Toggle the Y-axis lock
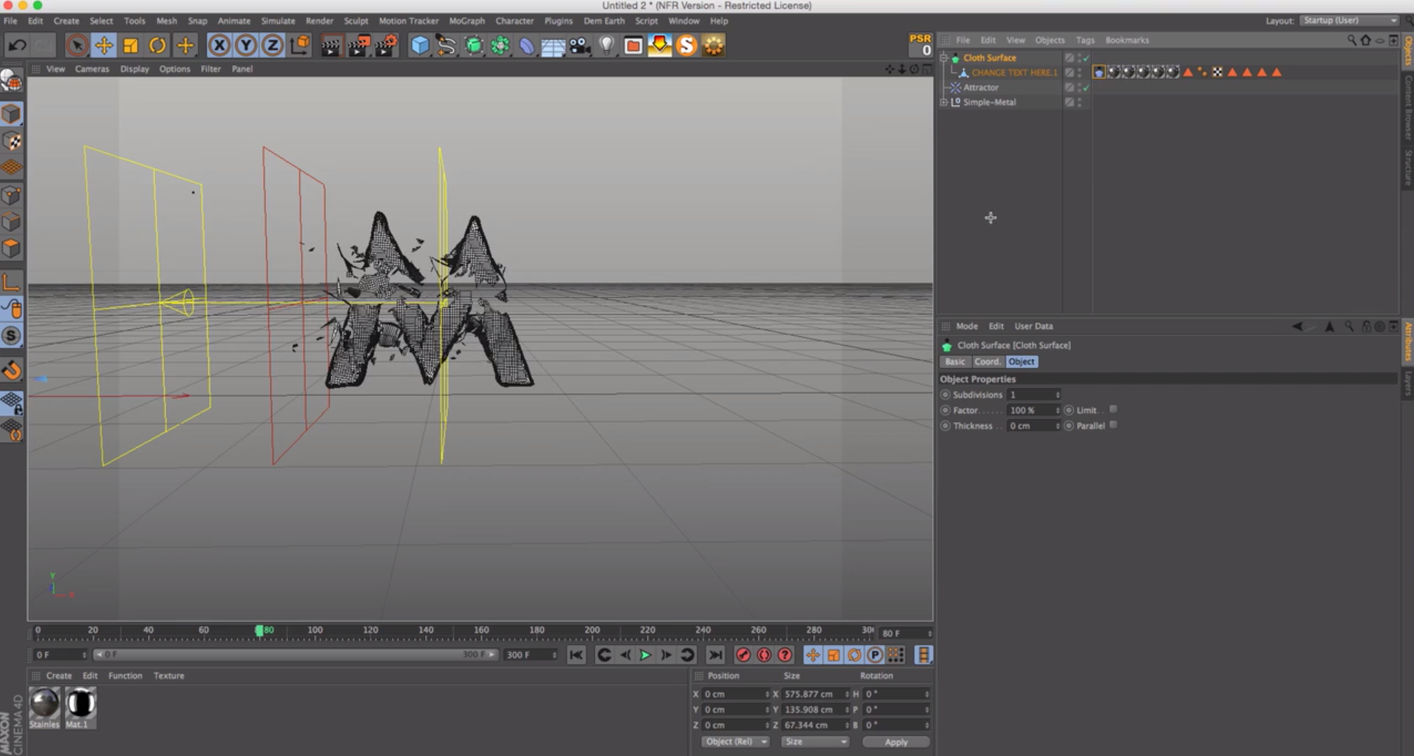This screenshot has height=756, width=1414. [x=245, y=46]
